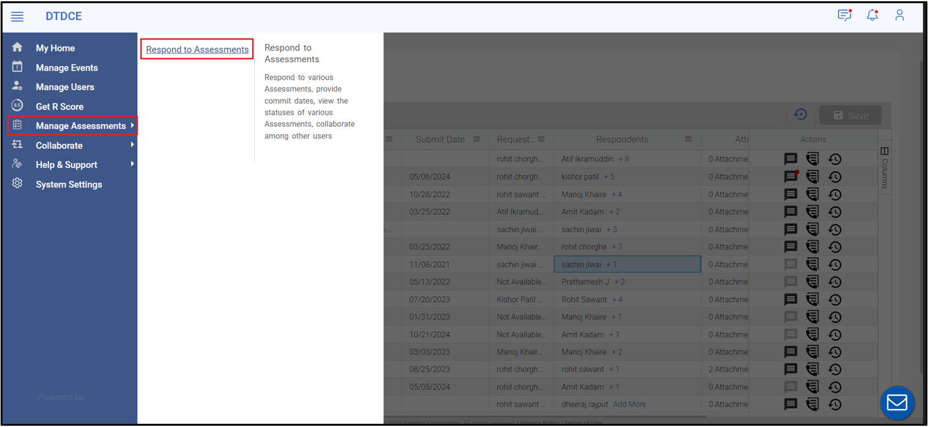The image size is (928, 427).
Task: Open response list icon in Amit Kadam +2 row
Action: [813, 212]
